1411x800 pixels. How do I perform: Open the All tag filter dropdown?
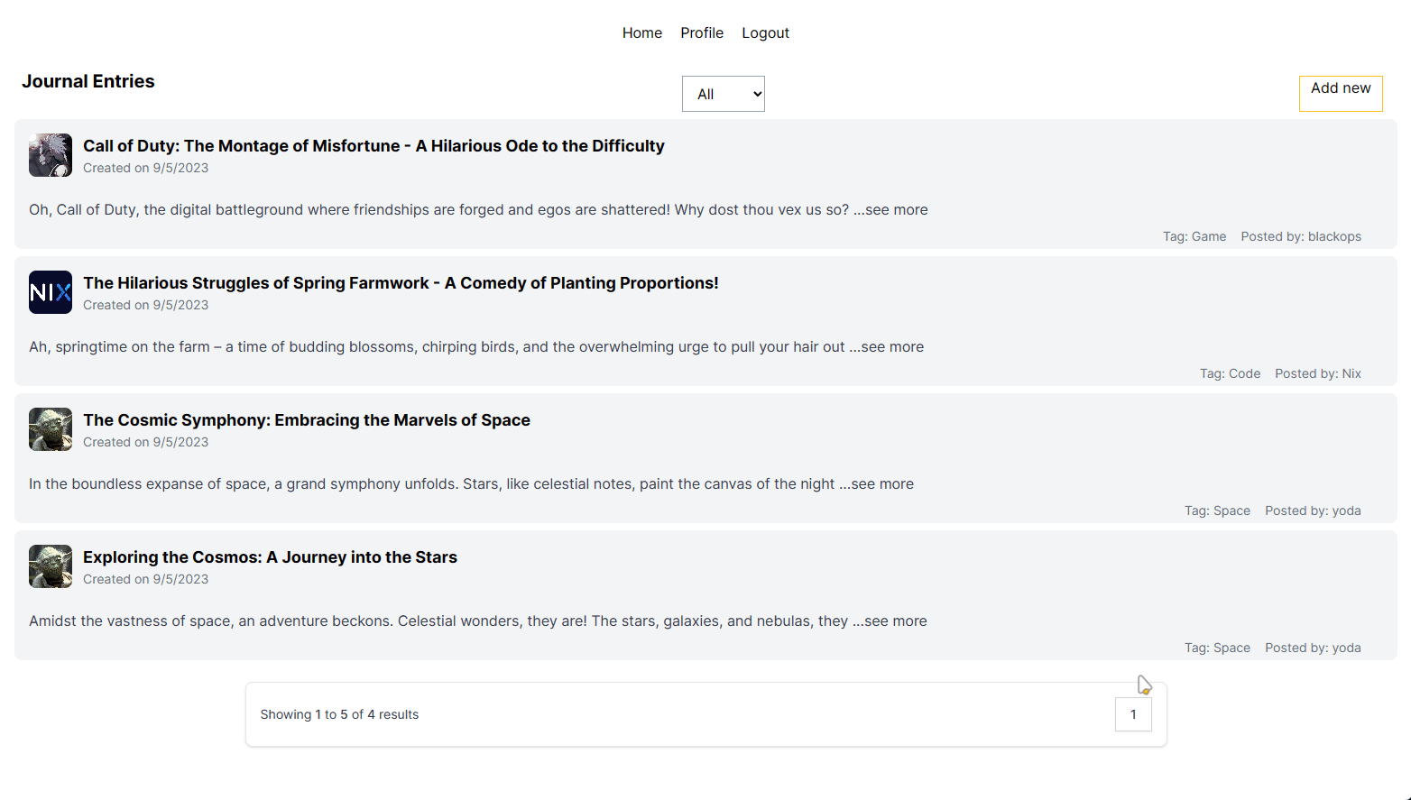[x=724, y=94]
